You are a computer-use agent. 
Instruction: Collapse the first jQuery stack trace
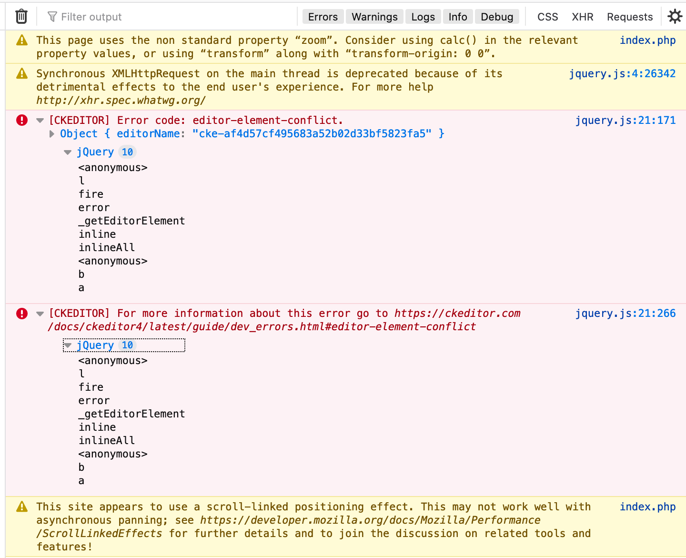pyautogui.click(x=68, y=152)
